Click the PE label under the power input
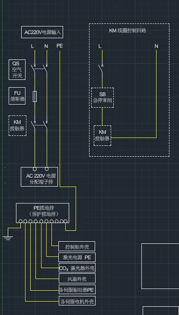The width and height of the screenshot is (179, 315). pos(60,46)
